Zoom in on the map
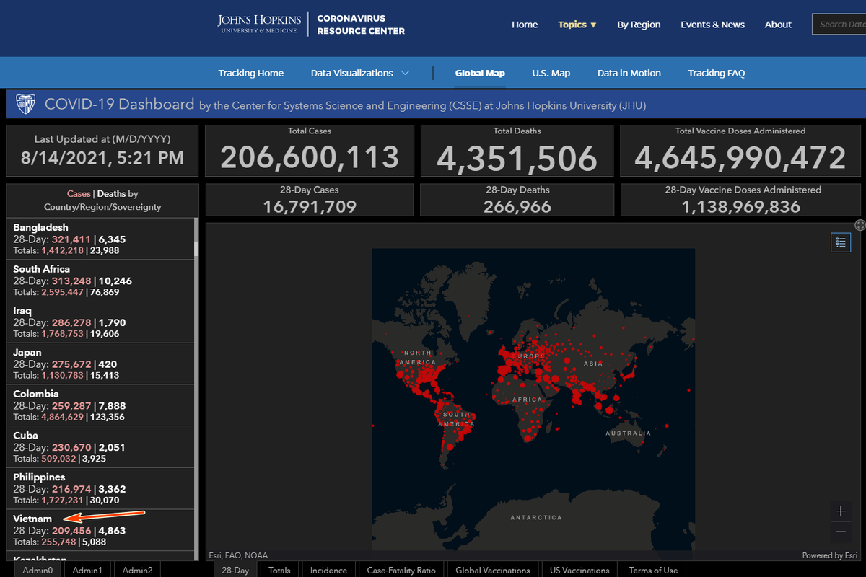The image size is (866, 577). point(841,511)
